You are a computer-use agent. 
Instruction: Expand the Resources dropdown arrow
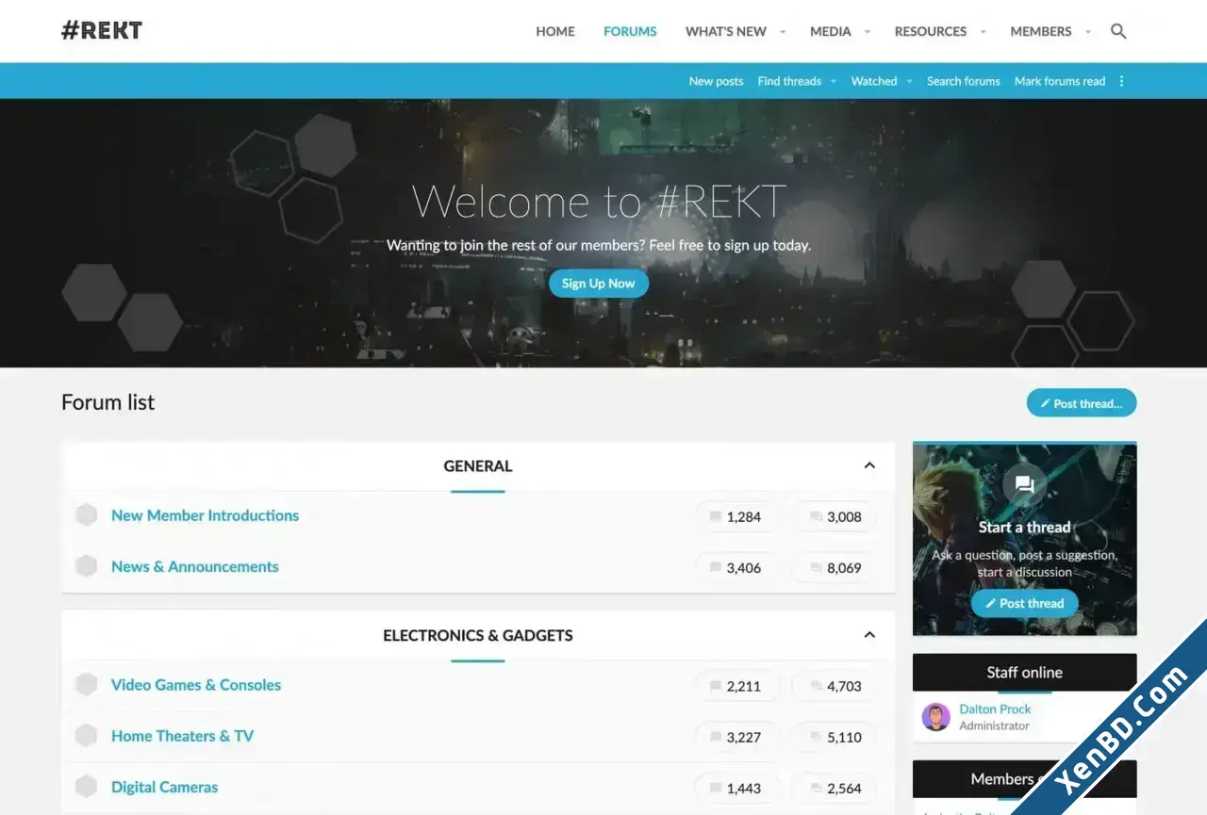coord(983,32)
